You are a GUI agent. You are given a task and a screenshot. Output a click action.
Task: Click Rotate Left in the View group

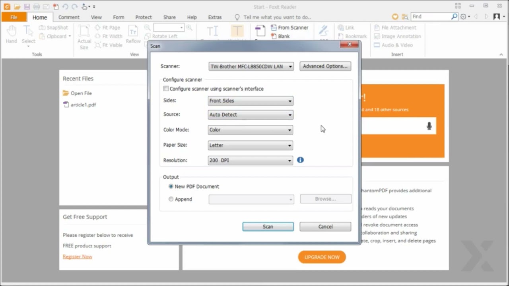coord(161,36)
